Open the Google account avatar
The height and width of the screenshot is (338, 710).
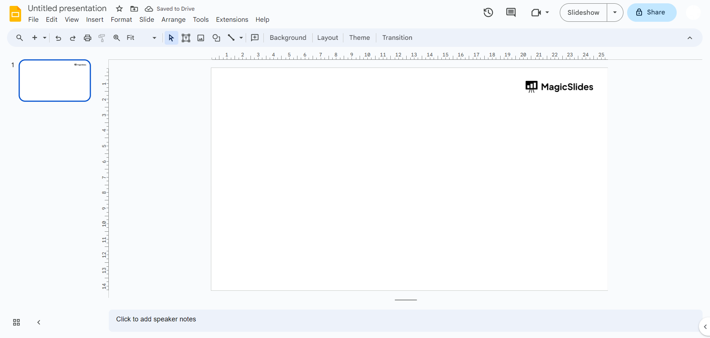coord(693,13)
